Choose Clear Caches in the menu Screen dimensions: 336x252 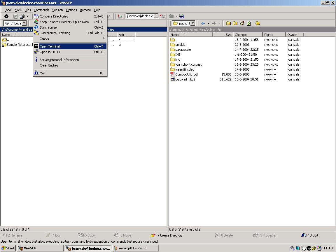pyautogui.click(x=70, y=65)
